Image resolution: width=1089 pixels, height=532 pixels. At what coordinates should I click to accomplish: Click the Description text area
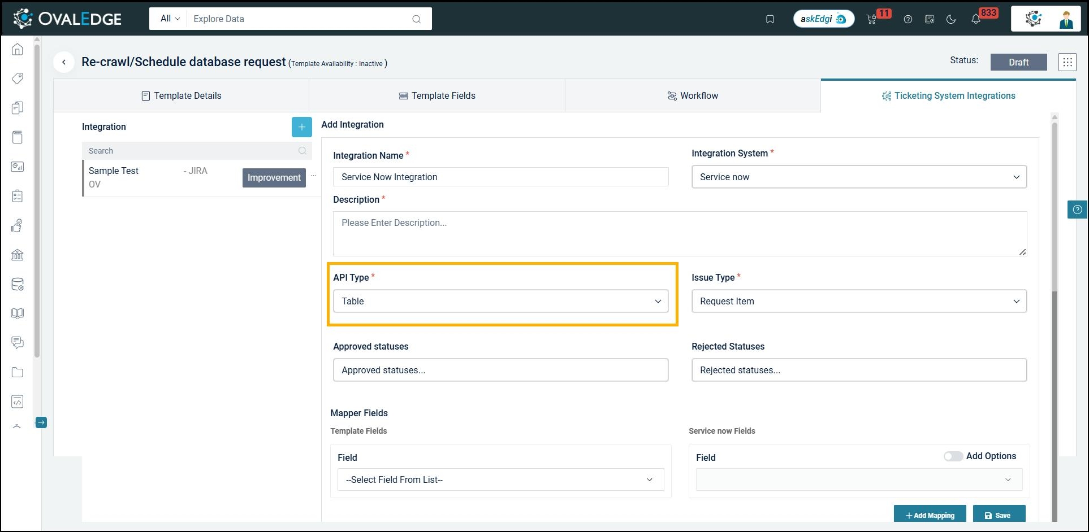(x=679, y=233)
